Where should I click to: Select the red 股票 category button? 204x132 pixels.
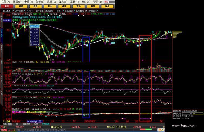tap(7, 6)
